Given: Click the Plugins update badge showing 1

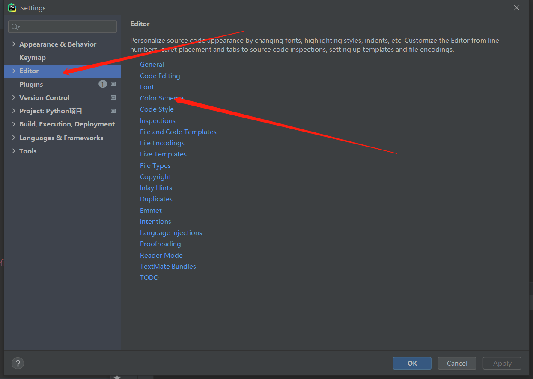Looking at the screenshot, I should point(103,84).
